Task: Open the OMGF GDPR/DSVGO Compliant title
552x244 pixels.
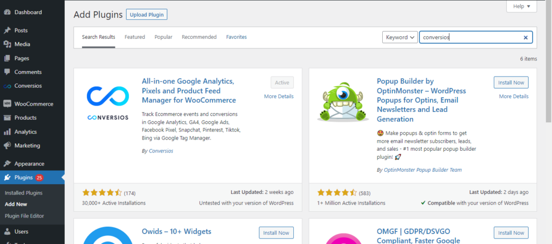Action: (418, 236)
